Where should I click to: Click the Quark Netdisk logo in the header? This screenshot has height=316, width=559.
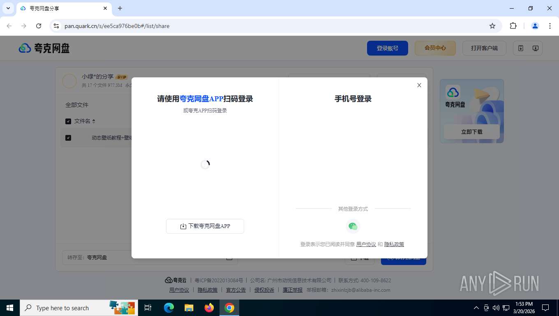point(44,48)
